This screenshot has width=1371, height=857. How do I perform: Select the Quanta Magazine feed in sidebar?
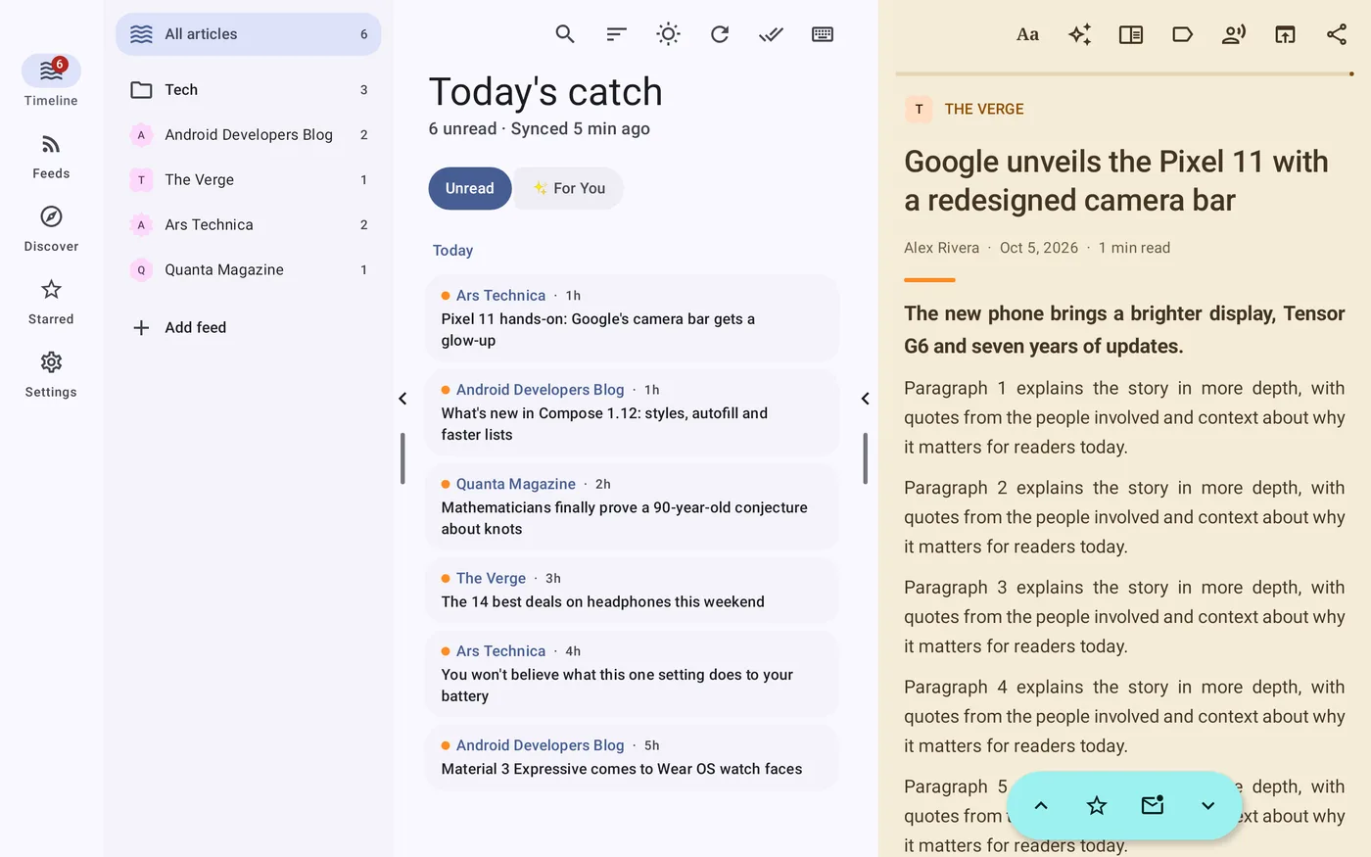coord(249,269)
